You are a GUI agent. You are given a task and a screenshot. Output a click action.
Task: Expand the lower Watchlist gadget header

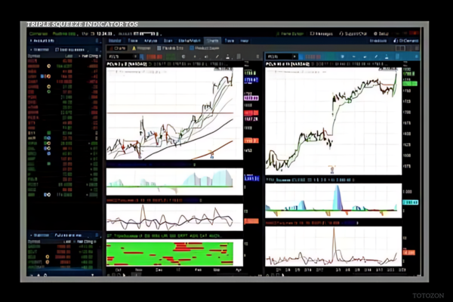41,236
